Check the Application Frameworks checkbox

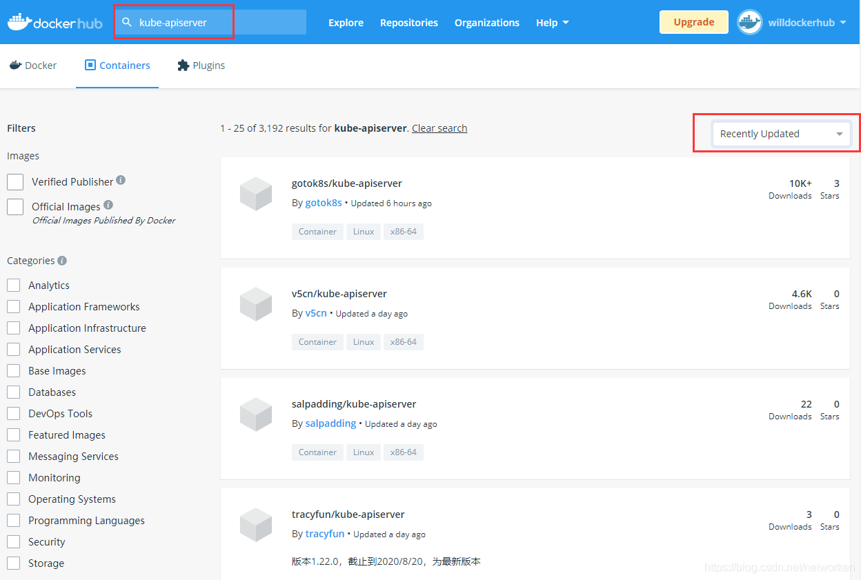tap(13, 307)
